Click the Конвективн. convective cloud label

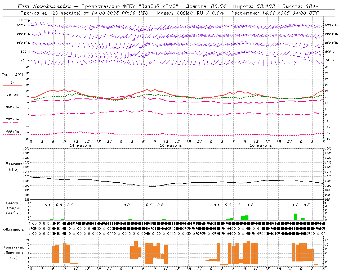click(x=14, y=247)
